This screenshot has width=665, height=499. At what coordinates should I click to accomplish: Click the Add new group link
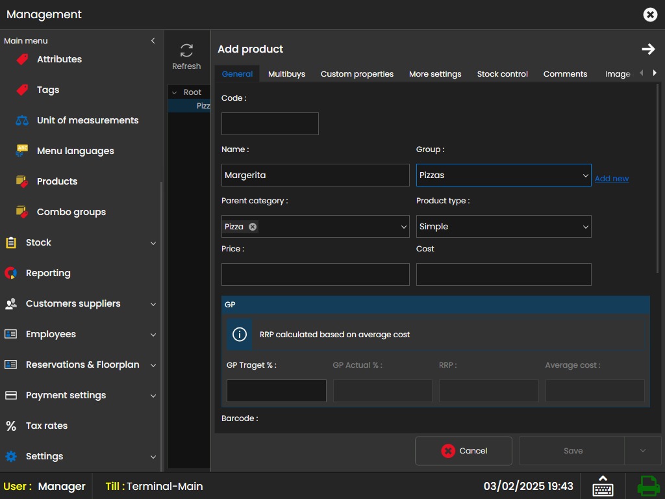(x=611, y=179)
